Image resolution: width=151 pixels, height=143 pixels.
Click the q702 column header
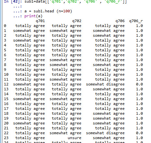coord(77,21)
